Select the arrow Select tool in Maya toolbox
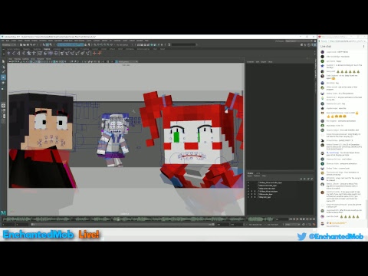The width and height of the screenshot is (368, 276). point(3,61)
